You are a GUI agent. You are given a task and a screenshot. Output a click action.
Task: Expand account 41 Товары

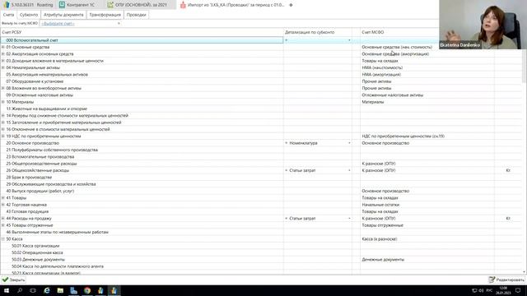pos(3,198)
